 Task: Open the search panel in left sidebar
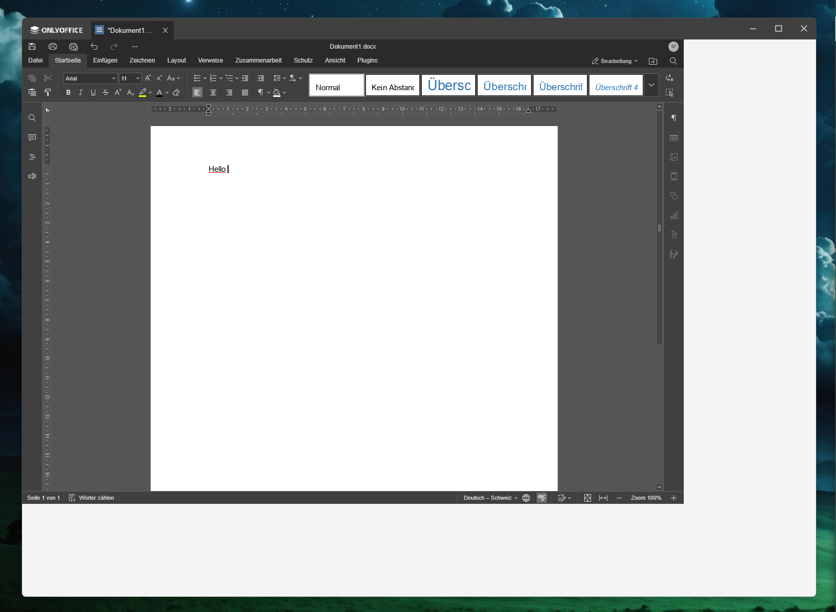click(32, 118)
